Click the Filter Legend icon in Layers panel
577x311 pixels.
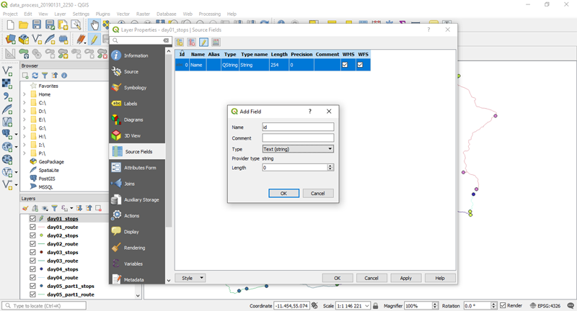[54, 208]
